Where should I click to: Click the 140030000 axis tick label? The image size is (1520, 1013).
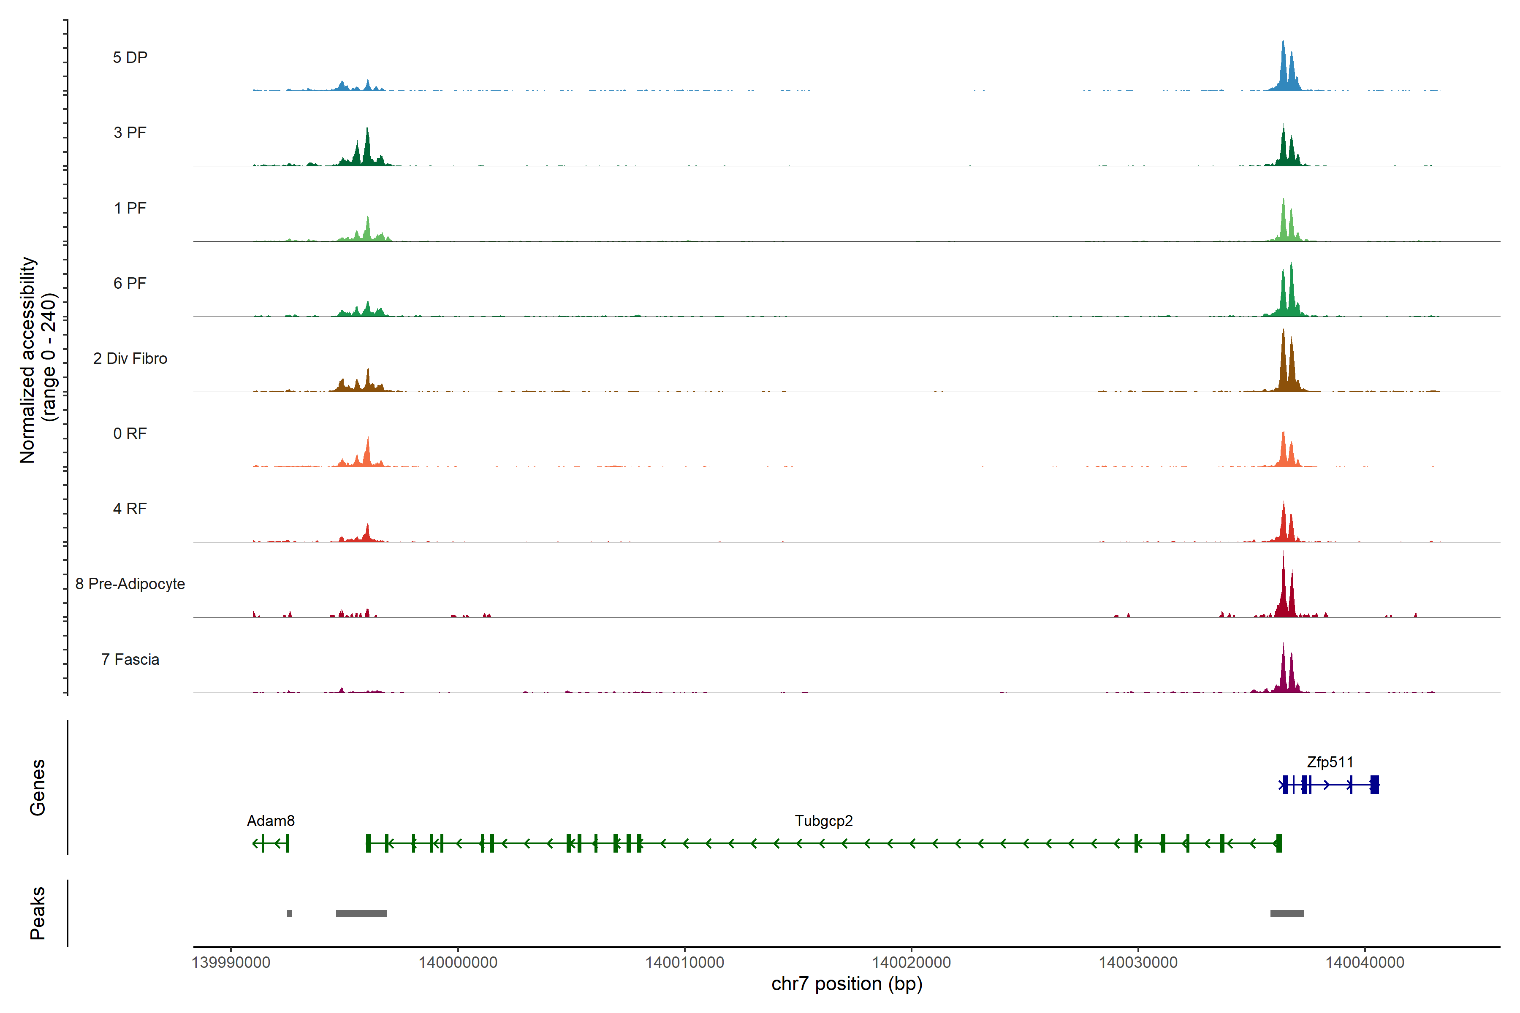(x=1138, y=963)
